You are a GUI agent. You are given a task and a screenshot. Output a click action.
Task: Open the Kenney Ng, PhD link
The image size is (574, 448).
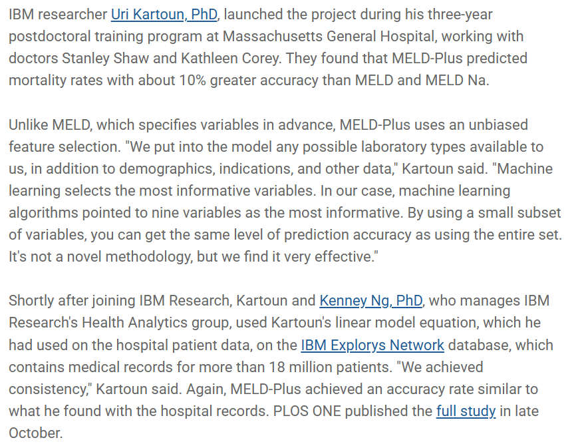(x=371, y=301)
